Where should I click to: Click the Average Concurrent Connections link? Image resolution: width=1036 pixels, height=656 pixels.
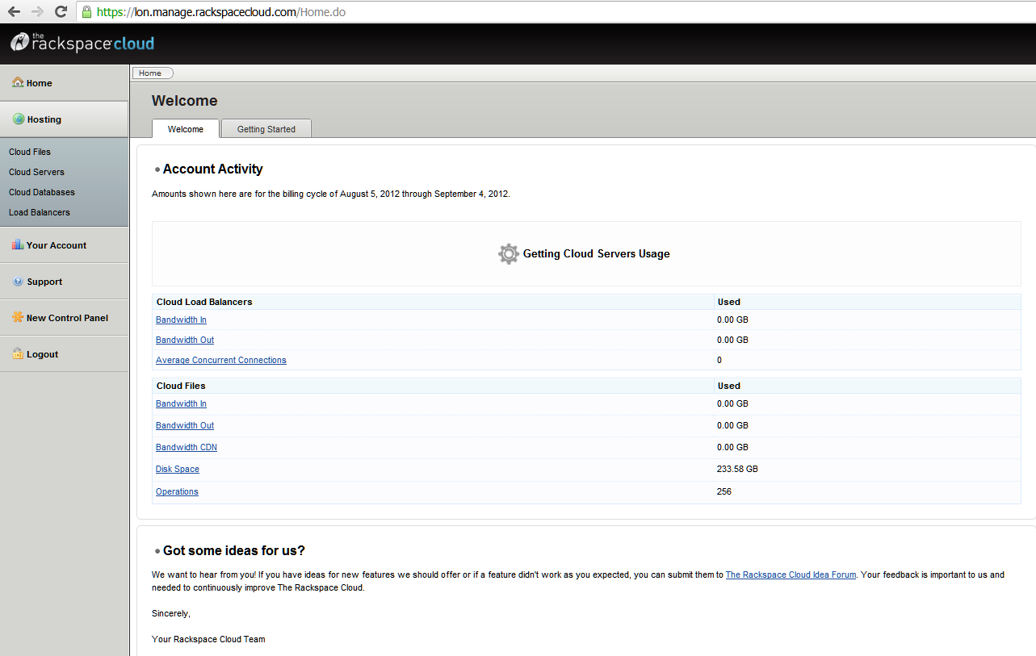click(220, 360)
